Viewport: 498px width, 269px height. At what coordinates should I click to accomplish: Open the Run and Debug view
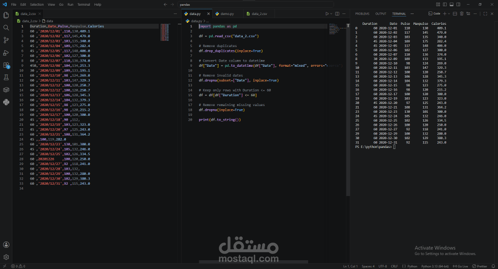pyautogui.click(x=6, y=53)
